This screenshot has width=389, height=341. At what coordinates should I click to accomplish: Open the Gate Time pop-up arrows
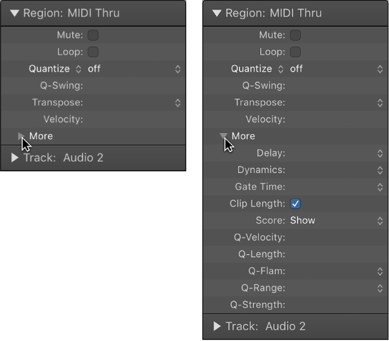click(380, 187)
